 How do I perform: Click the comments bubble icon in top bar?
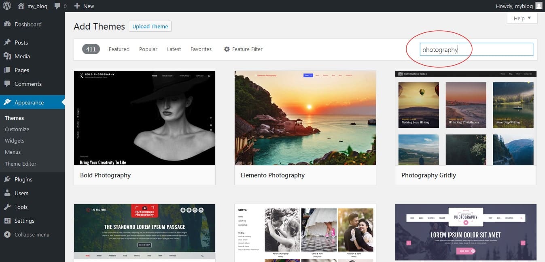click(57, 6)
